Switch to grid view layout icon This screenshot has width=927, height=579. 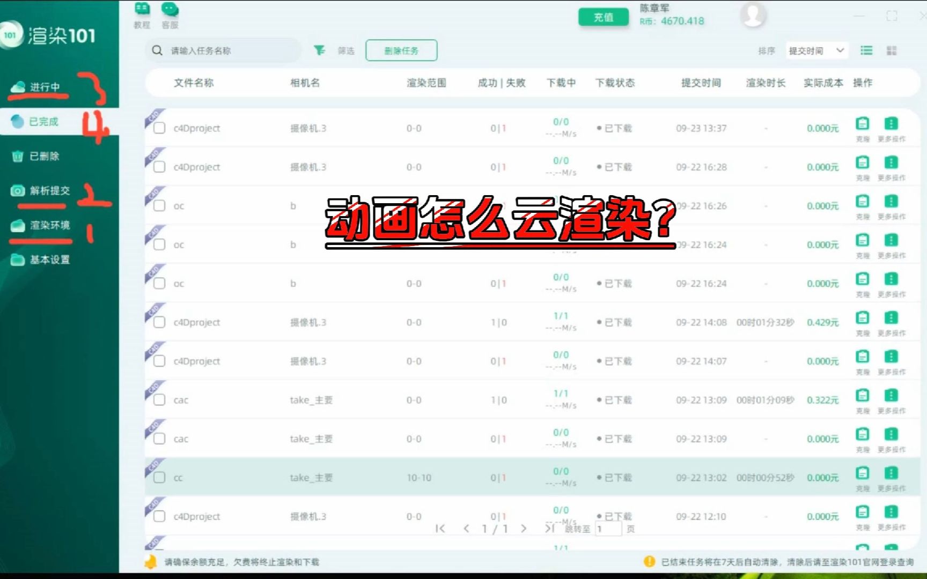coord(892,50)
